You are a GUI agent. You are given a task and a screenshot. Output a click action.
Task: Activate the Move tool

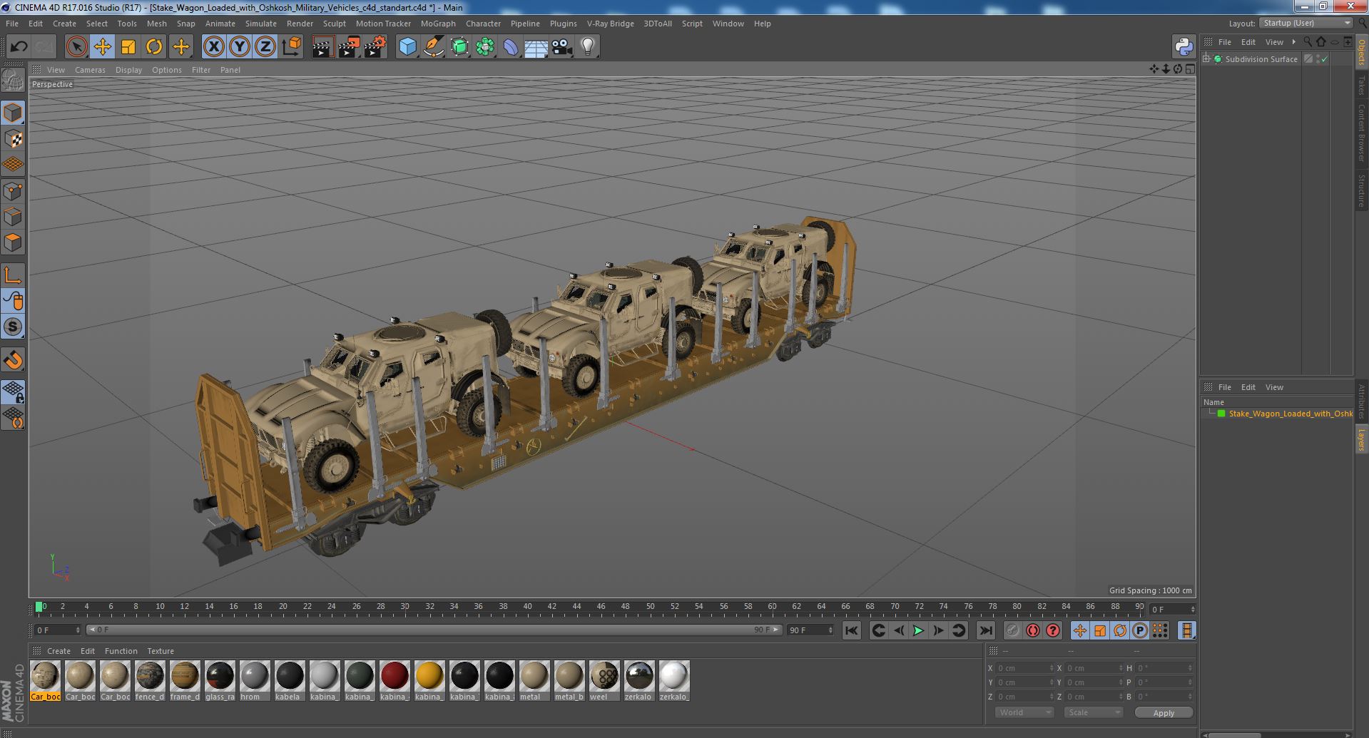(x=102, y=47)
